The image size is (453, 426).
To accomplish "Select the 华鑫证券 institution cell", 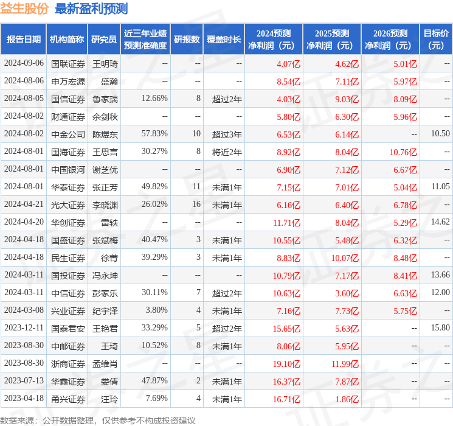I will click(68, 382).
